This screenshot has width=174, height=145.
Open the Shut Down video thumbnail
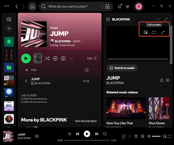click(x=159, y=108)
